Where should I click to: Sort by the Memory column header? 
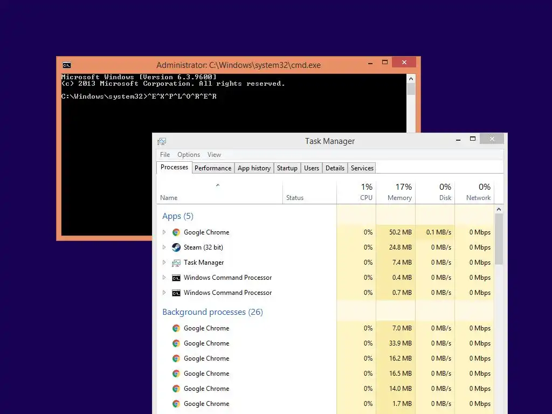point(396,192)
